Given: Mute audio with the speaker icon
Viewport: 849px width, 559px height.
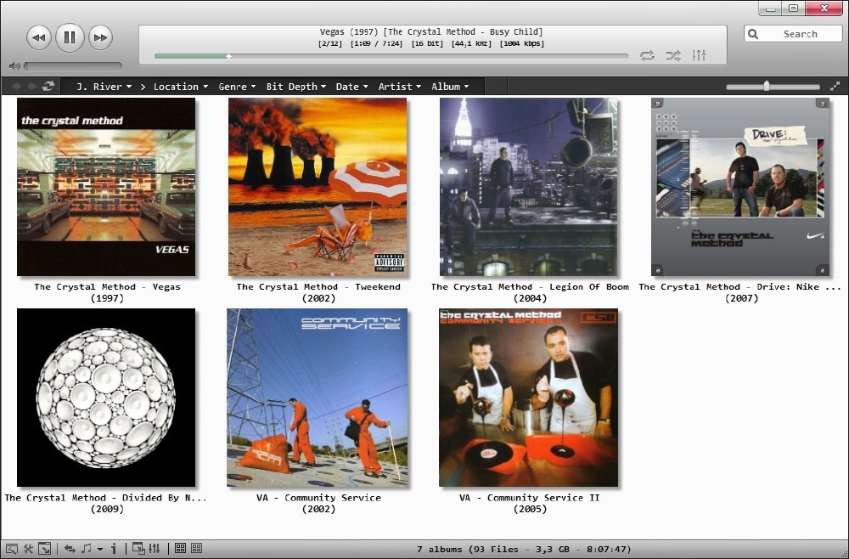Looking at the screenshot, I should pos(14,66).
